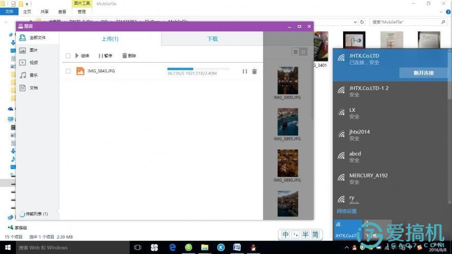
Task: Select the IMG_3900.JPG thumbnail
Action: (x=288, y=81)
